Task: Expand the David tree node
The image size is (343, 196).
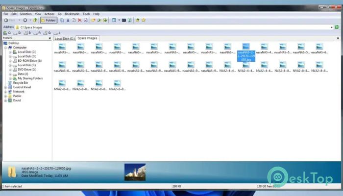Action: pyautogui.click(x=6, y=100)
